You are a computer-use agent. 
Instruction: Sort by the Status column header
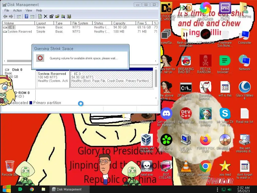[102, 23]
